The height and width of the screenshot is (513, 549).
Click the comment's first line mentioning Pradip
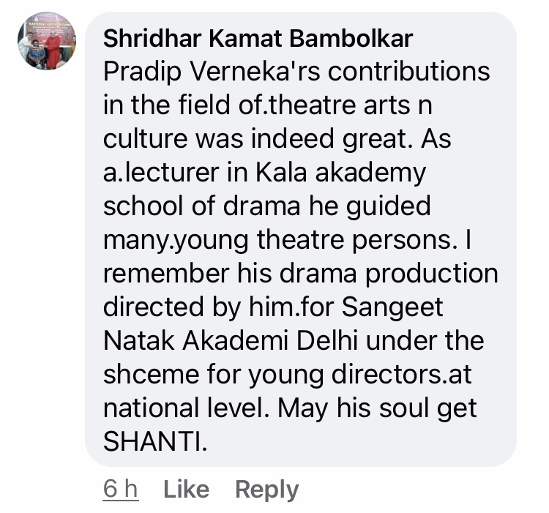point(296,72)
